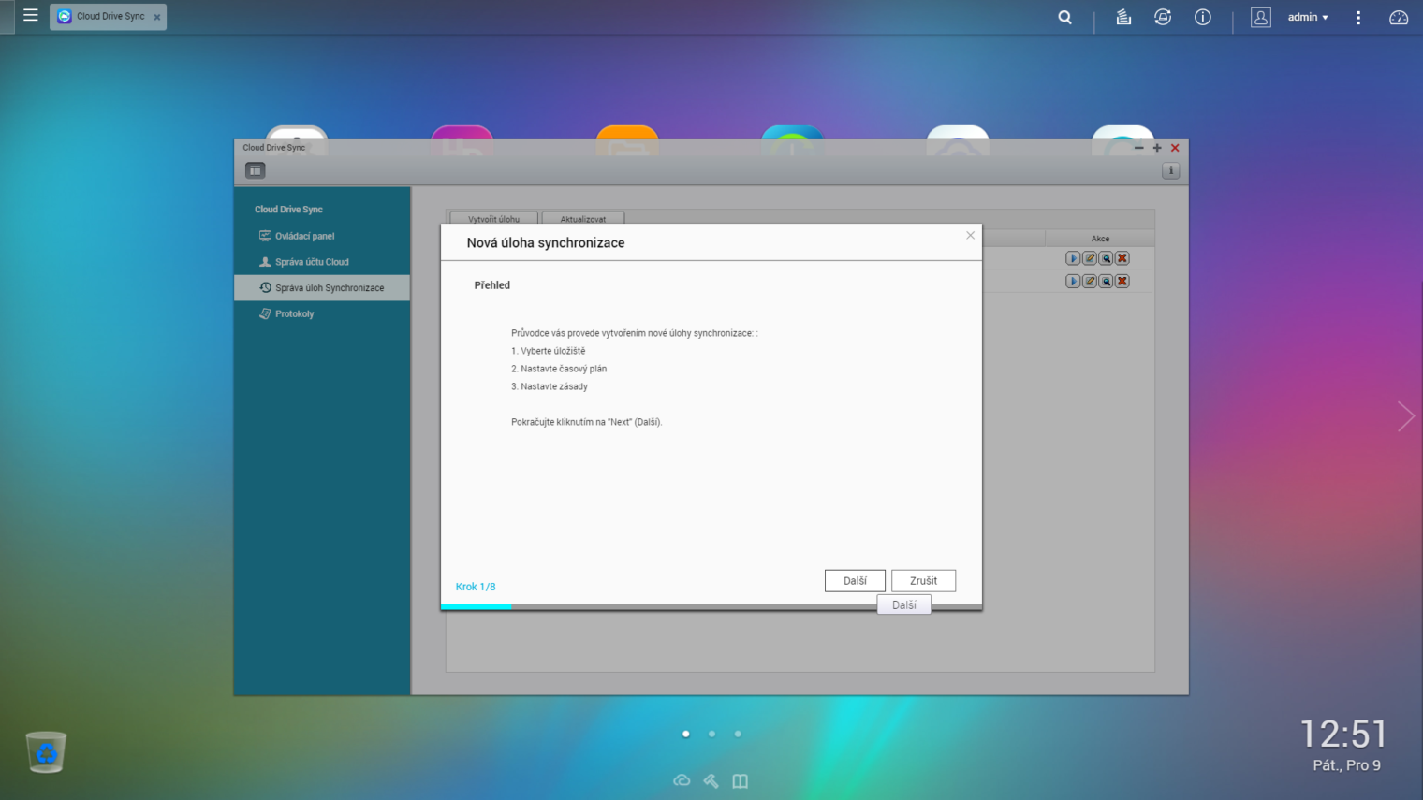Screen dimensions: 1423x800
Task: Open the external devices icon
Action: 1163,17
